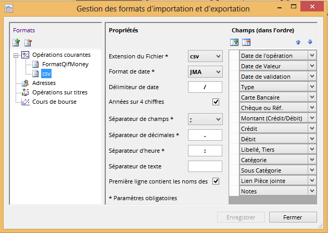The height and width of the screenshot is (233, 328).
Task: Click the add field icon under Champs
Action: [x=234, y=42]
